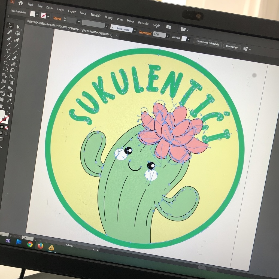Set paint to None using small red-slash box
Viewport: 279px width, 279px height.
(7, 128)
